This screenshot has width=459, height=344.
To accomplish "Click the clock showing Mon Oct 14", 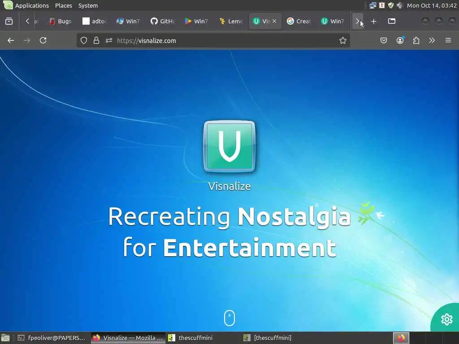I will (x=432, y=5).
